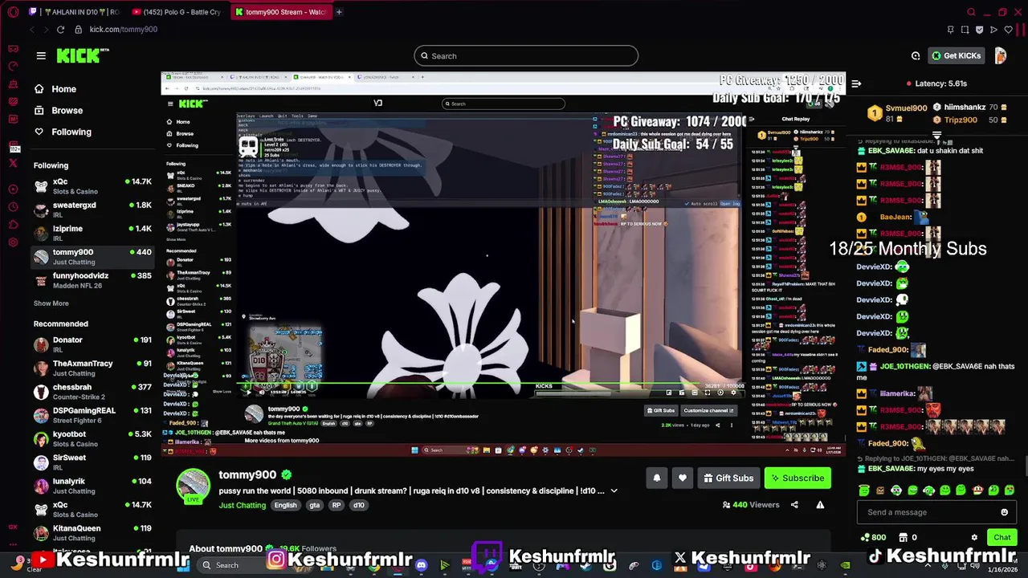Click the kick.com/tommy900 address bar
The width and height of the screenshot is (1028, 578).
click(x=124, y=30)
